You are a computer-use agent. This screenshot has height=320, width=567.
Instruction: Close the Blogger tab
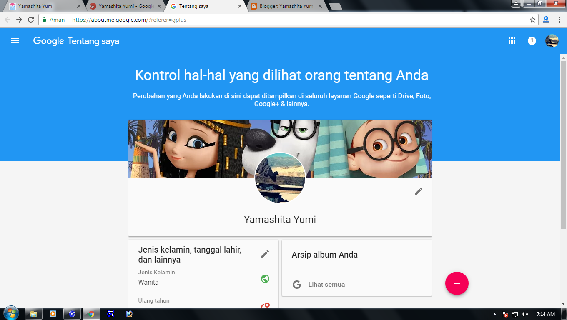[320, 6]
